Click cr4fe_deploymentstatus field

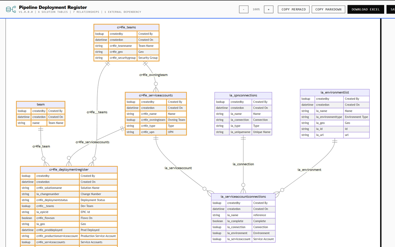pos(57,200)
